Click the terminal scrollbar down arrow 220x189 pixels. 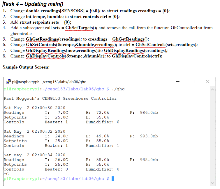(212, 183)
